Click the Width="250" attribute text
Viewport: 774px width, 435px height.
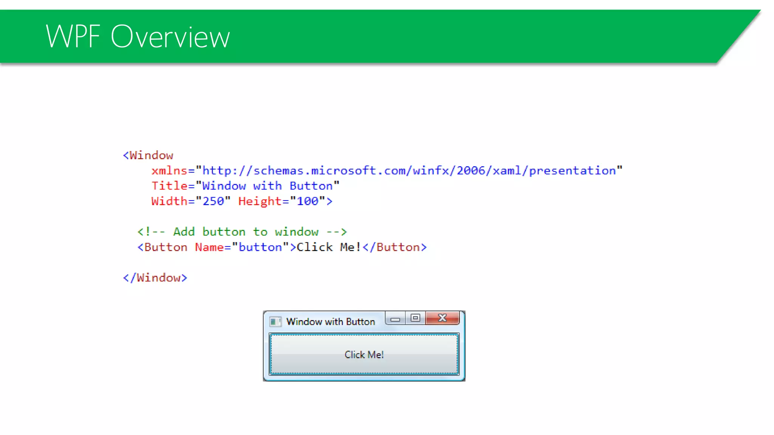(x=191, y=201)
